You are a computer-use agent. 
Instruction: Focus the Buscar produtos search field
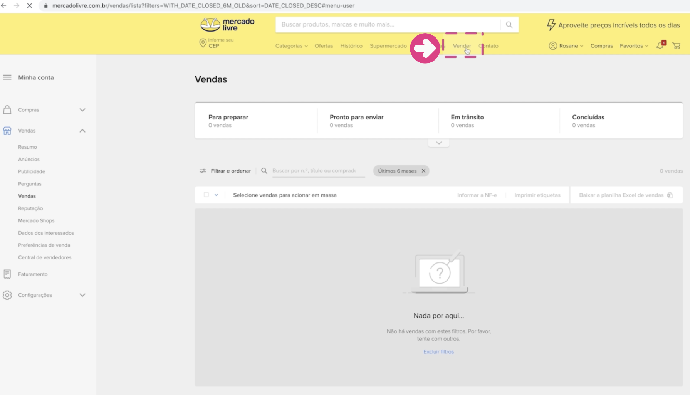click(388, 24)
